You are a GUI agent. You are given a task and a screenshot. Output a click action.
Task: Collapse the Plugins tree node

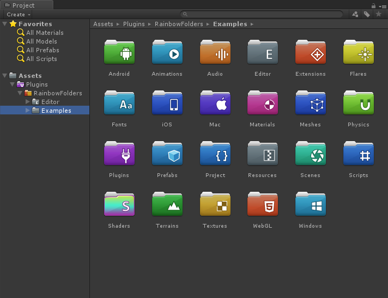click(12, 84)
